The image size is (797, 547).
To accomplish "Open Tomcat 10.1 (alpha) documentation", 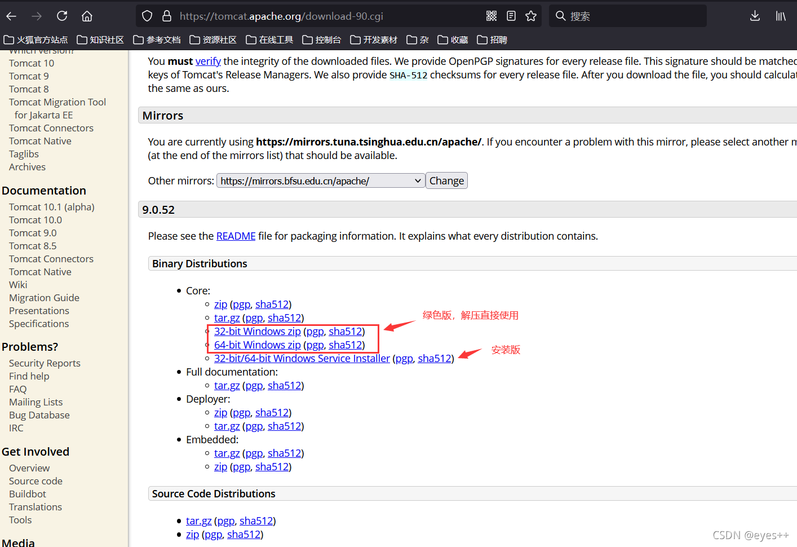I will coord(52,207).
